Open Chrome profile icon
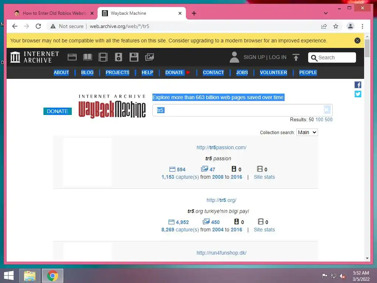This screenshot has height=283, width=377. coord(350,26)
